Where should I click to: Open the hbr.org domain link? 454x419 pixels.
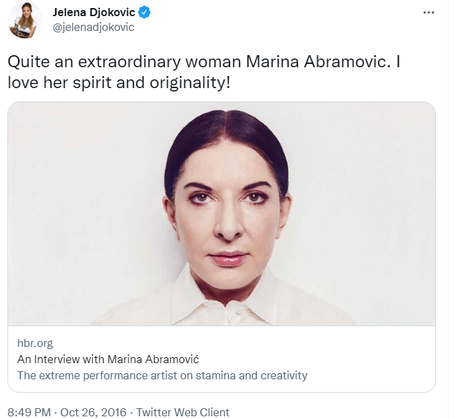35,343
